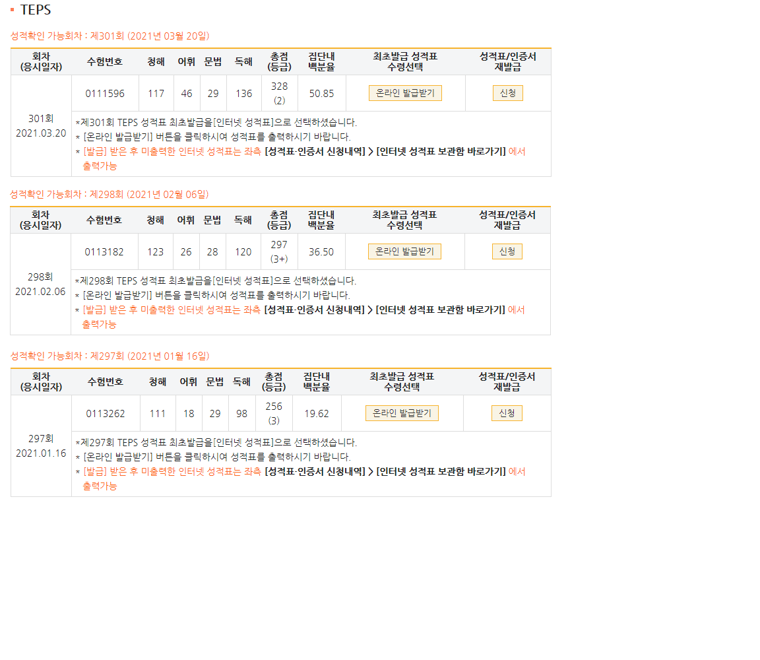Click reading score 98
This screenshot has width=760, height=660.
click(242, 414)
